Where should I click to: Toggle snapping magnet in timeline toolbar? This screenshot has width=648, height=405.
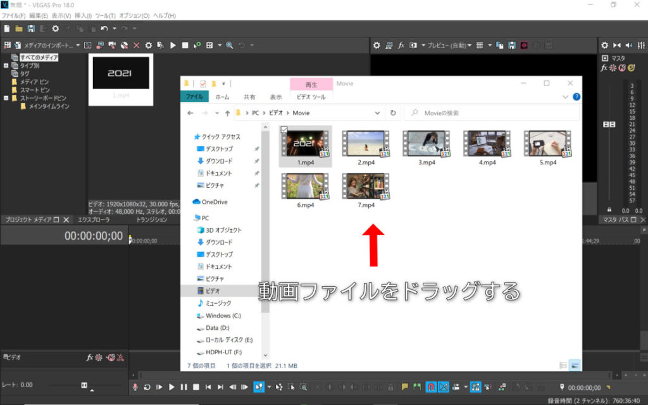[430, 387]
